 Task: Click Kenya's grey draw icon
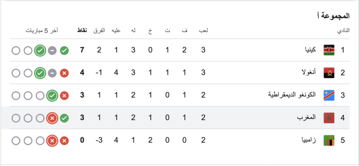click(52, 50)
